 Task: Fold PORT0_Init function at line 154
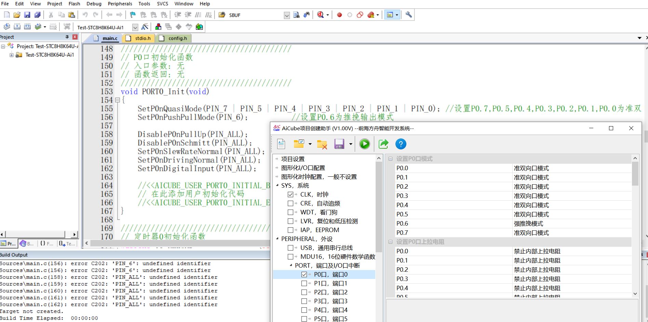click(117, 100)
